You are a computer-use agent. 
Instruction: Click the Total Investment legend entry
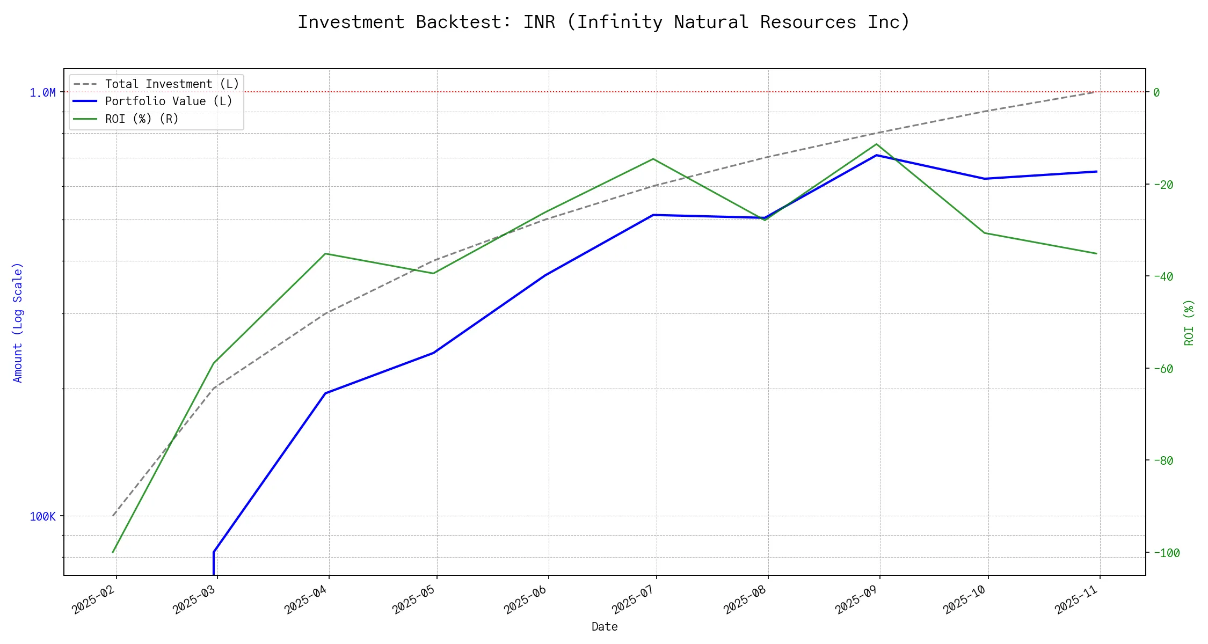(172, 84)
